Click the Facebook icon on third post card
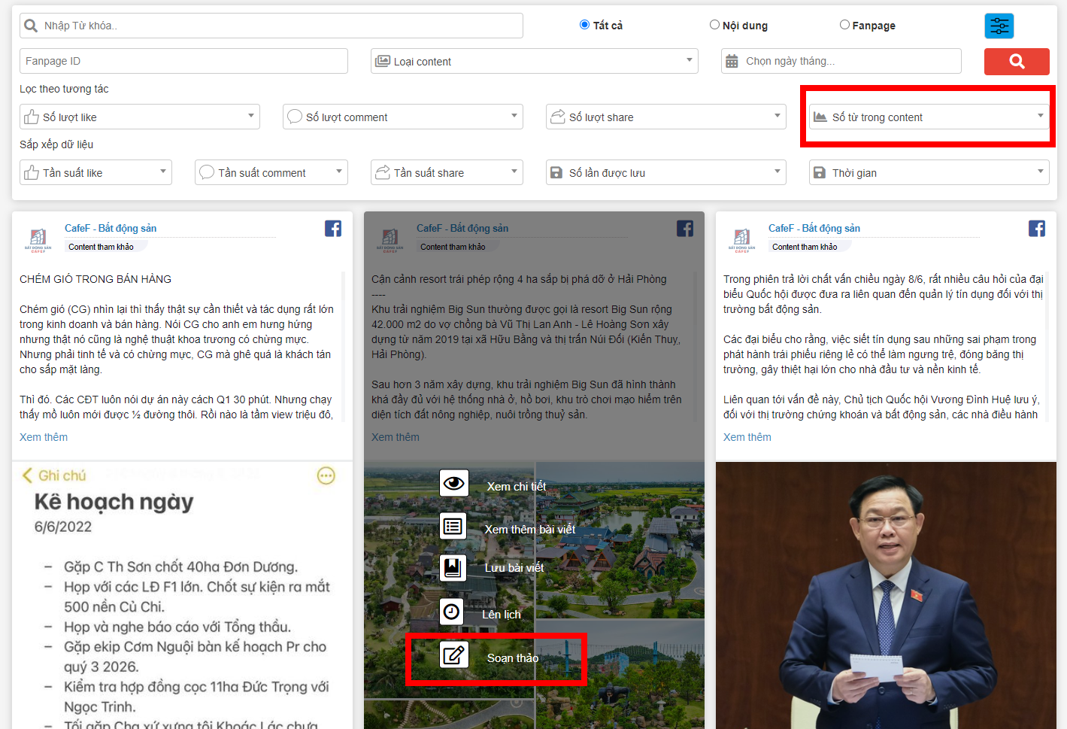Image resolution: width=1067 pixels, height=729 pixels. point(1037,229)
